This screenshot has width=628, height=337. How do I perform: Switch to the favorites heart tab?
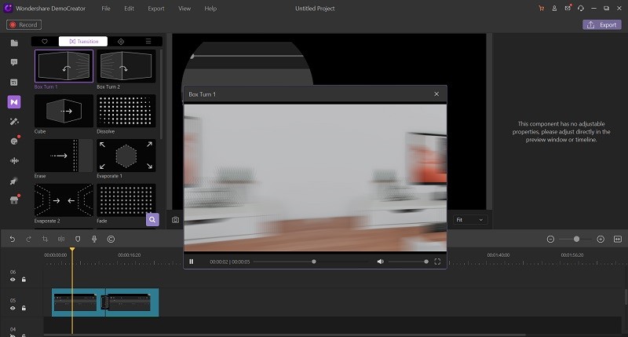point(45,42)
